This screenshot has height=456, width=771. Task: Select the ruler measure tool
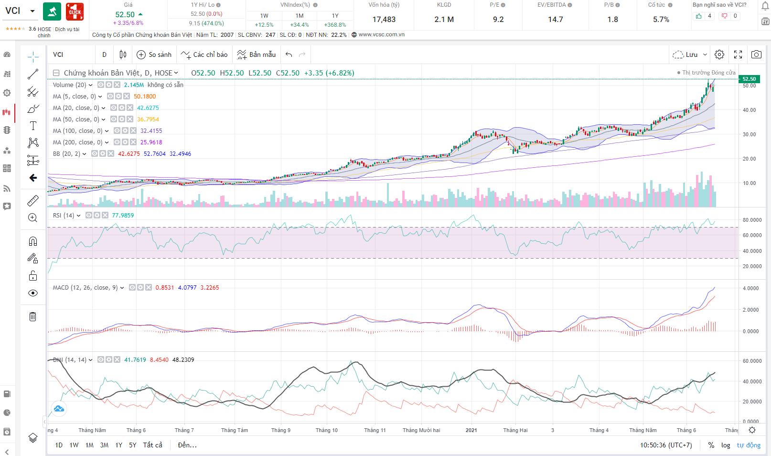[x=33, y=200]
